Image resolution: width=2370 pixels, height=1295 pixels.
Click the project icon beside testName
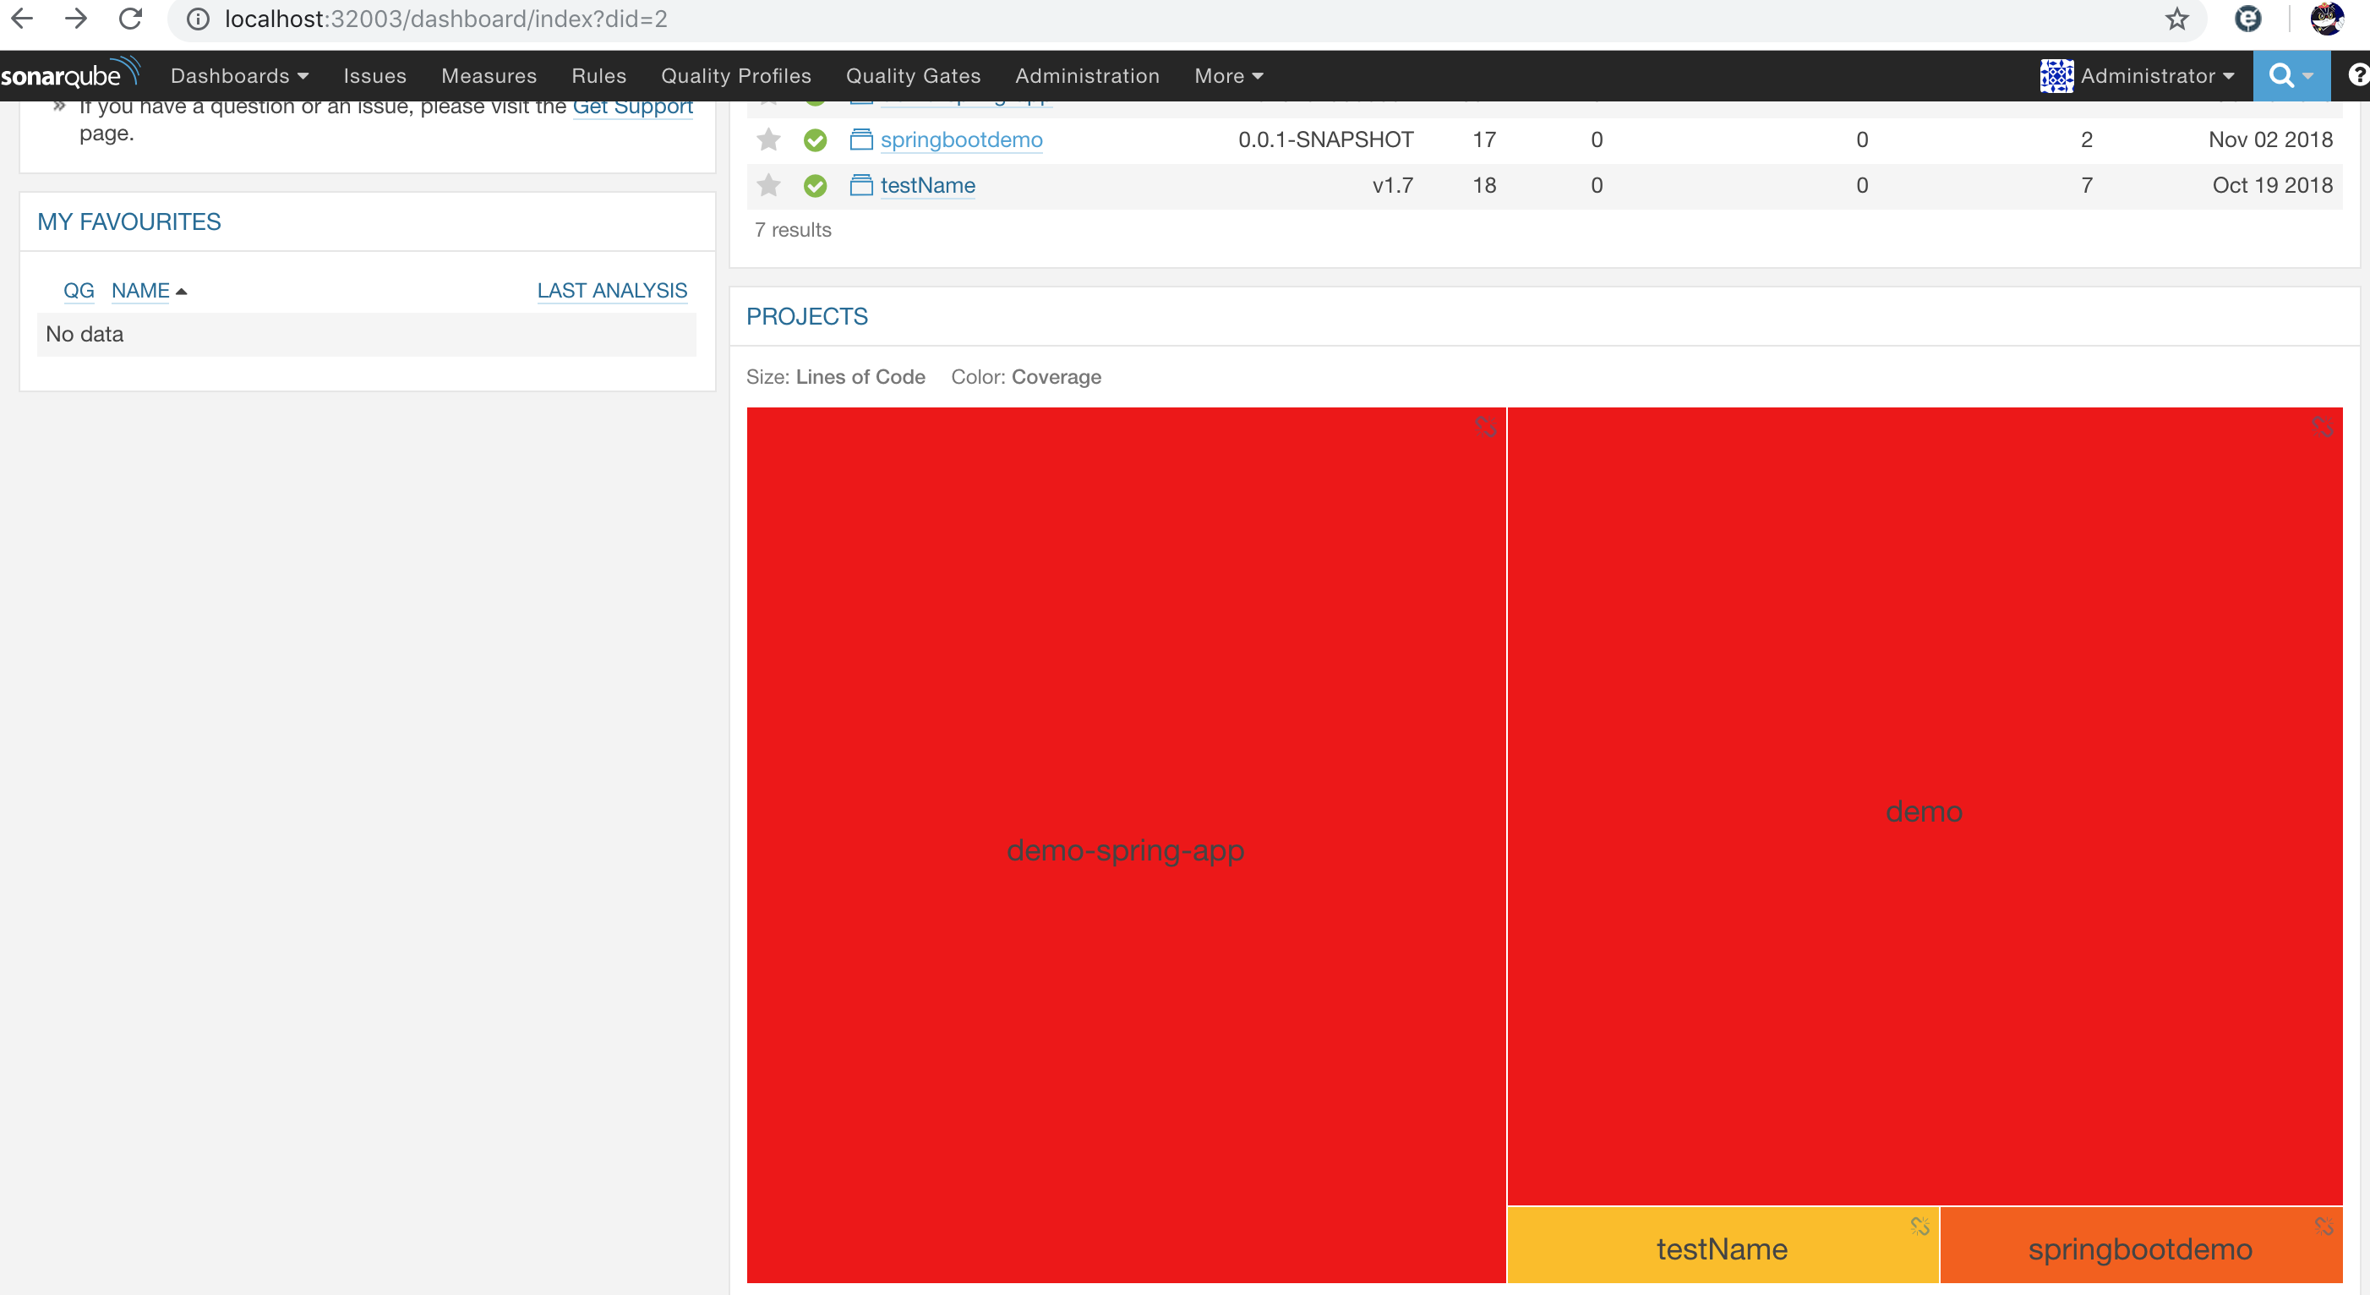pos(860,185)
